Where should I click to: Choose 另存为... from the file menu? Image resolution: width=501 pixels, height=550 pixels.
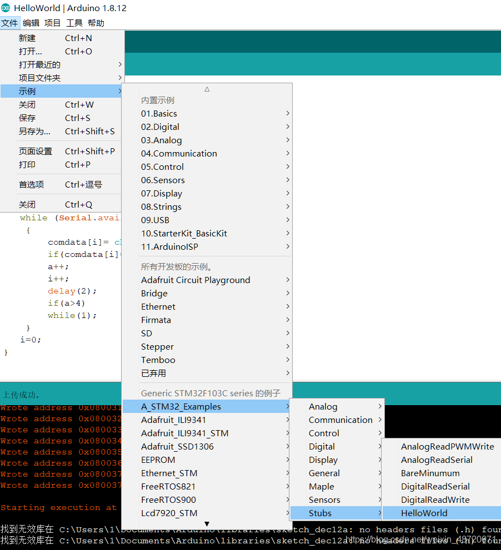61,131
